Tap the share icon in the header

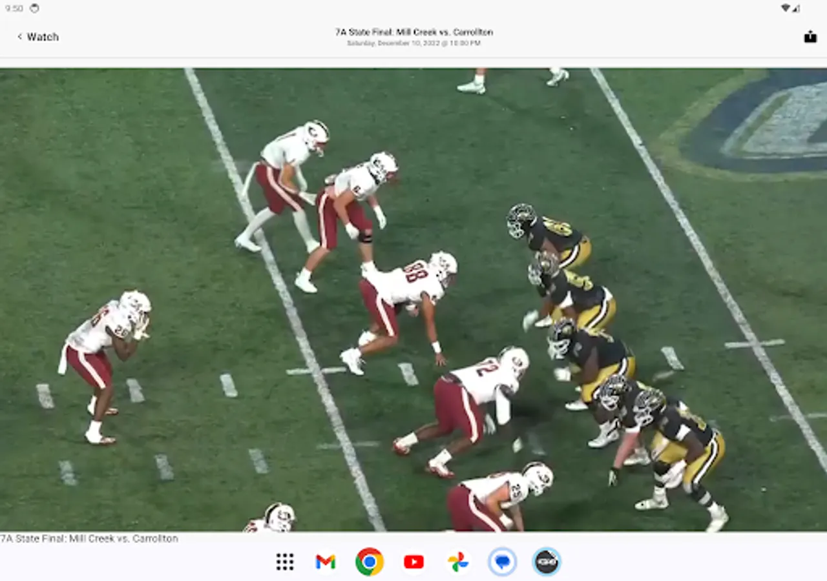tap(810, 37)
